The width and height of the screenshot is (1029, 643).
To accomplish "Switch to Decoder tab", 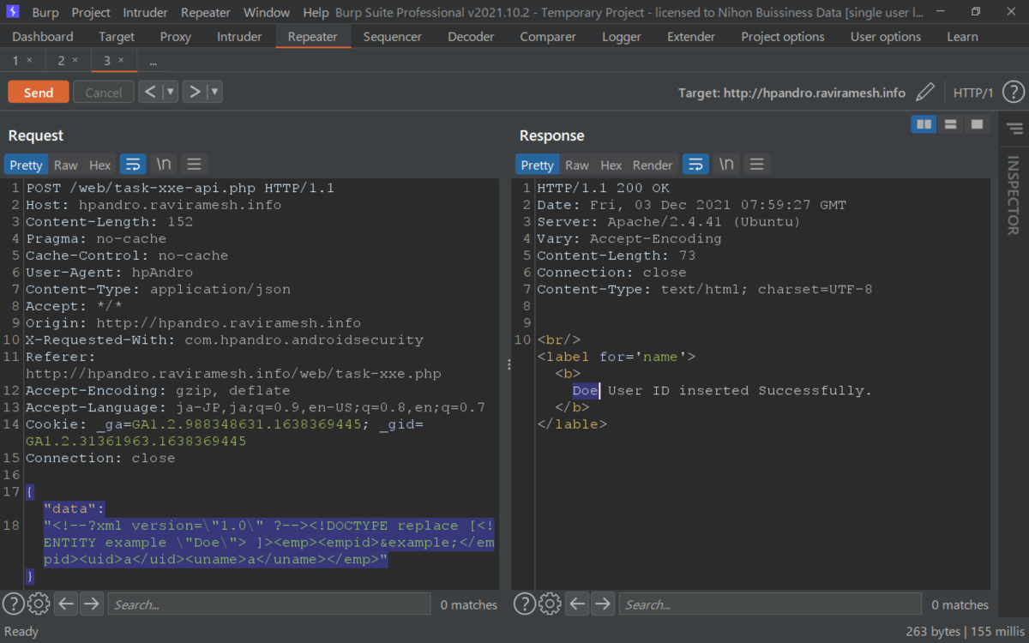I will click(471, 37).
